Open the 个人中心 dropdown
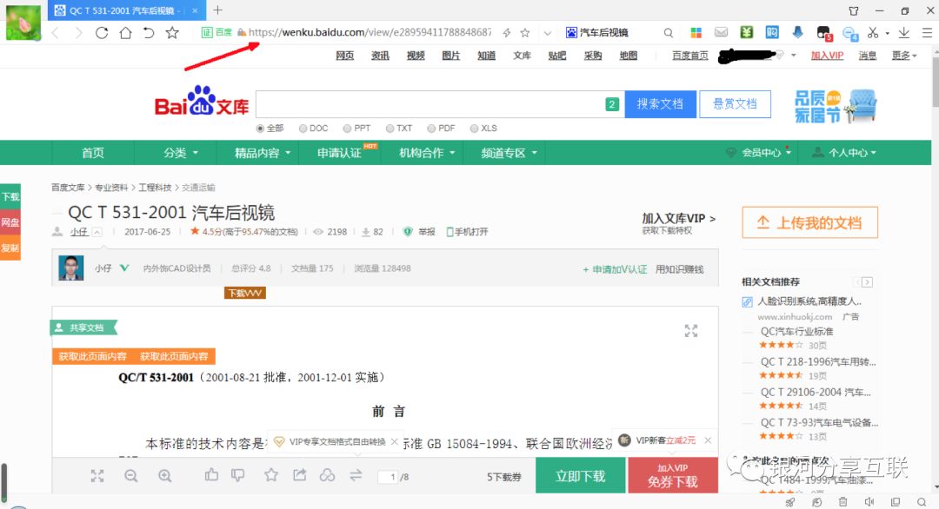Image resolution: width=939 pixels, height=509 pixels. 845,153
